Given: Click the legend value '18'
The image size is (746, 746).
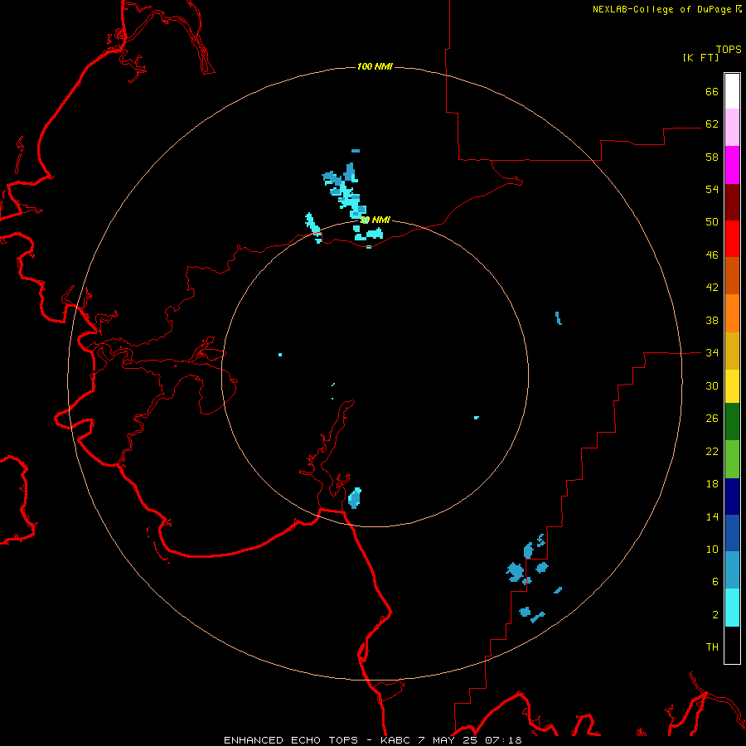Looking at the screenshot, I should [712, 484].
